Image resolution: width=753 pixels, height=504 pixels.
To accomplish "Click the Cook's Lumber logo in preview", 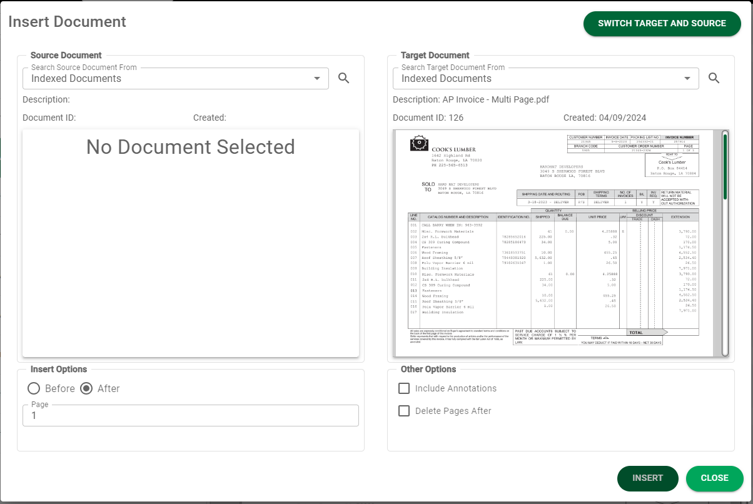I will tap(418, 144).
